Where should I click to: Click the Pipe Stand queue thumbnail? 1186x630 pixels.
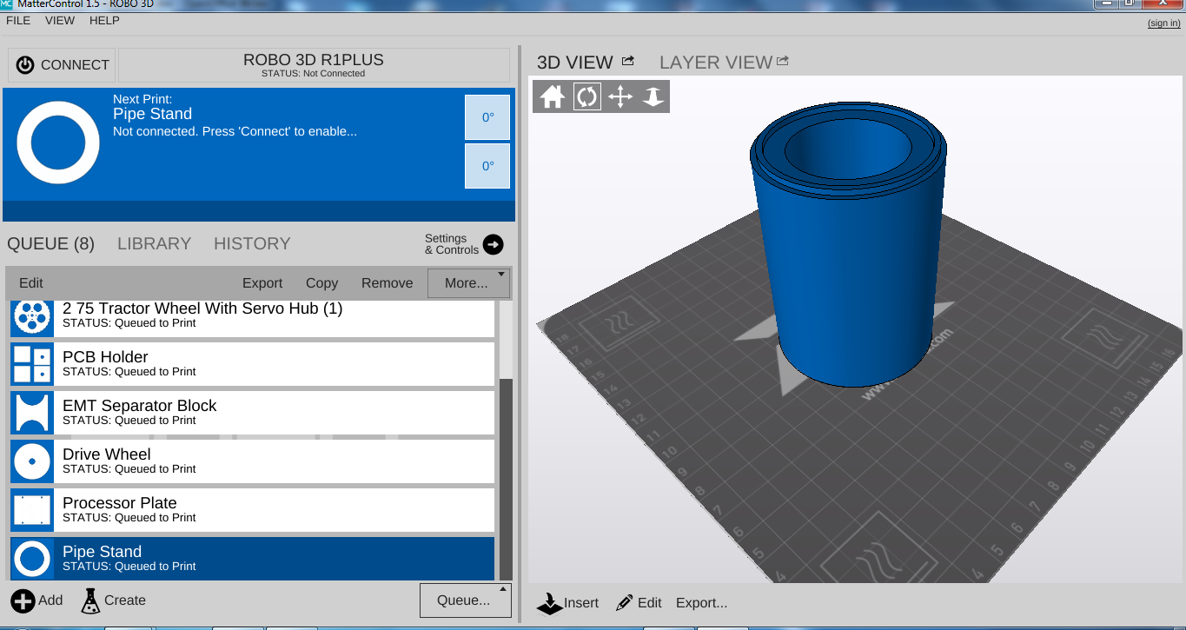click(32, 559)
